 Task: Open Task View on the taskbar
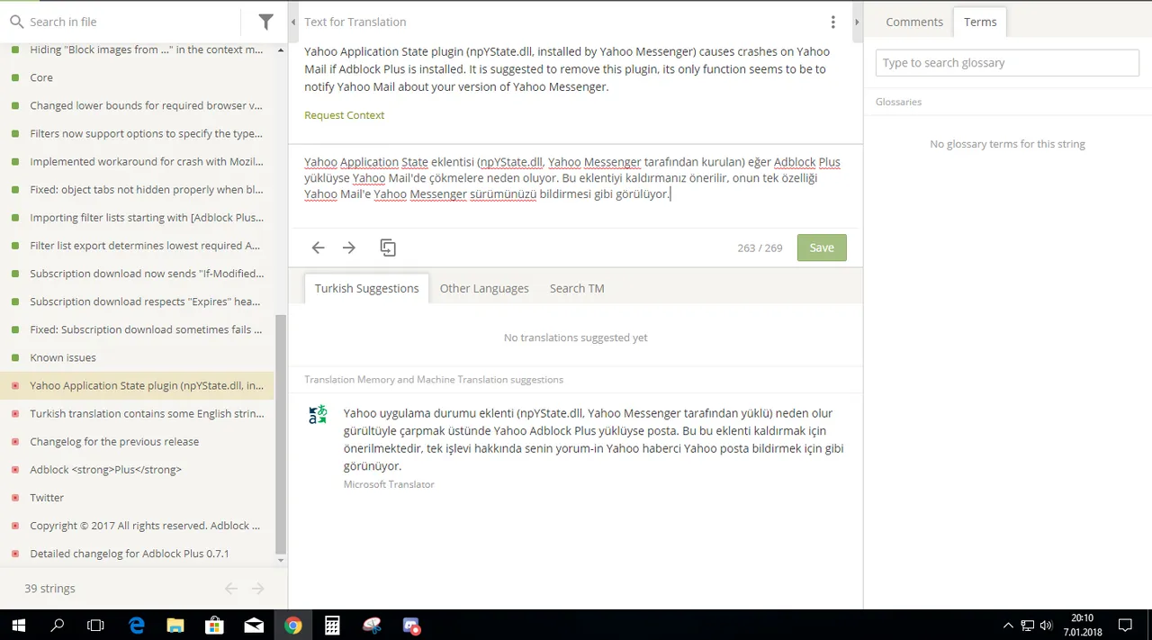pyautogui.click(x=95, y=625)
